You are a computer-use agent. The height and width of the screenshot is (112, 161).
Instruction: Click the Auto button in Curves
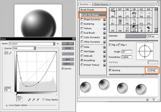[x=68, y=59]
